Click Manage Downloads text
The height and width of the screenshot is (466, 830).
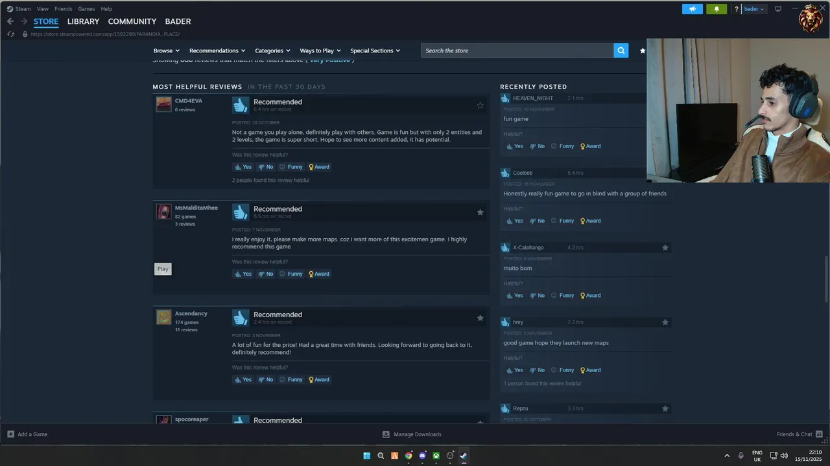coord(418,434)
